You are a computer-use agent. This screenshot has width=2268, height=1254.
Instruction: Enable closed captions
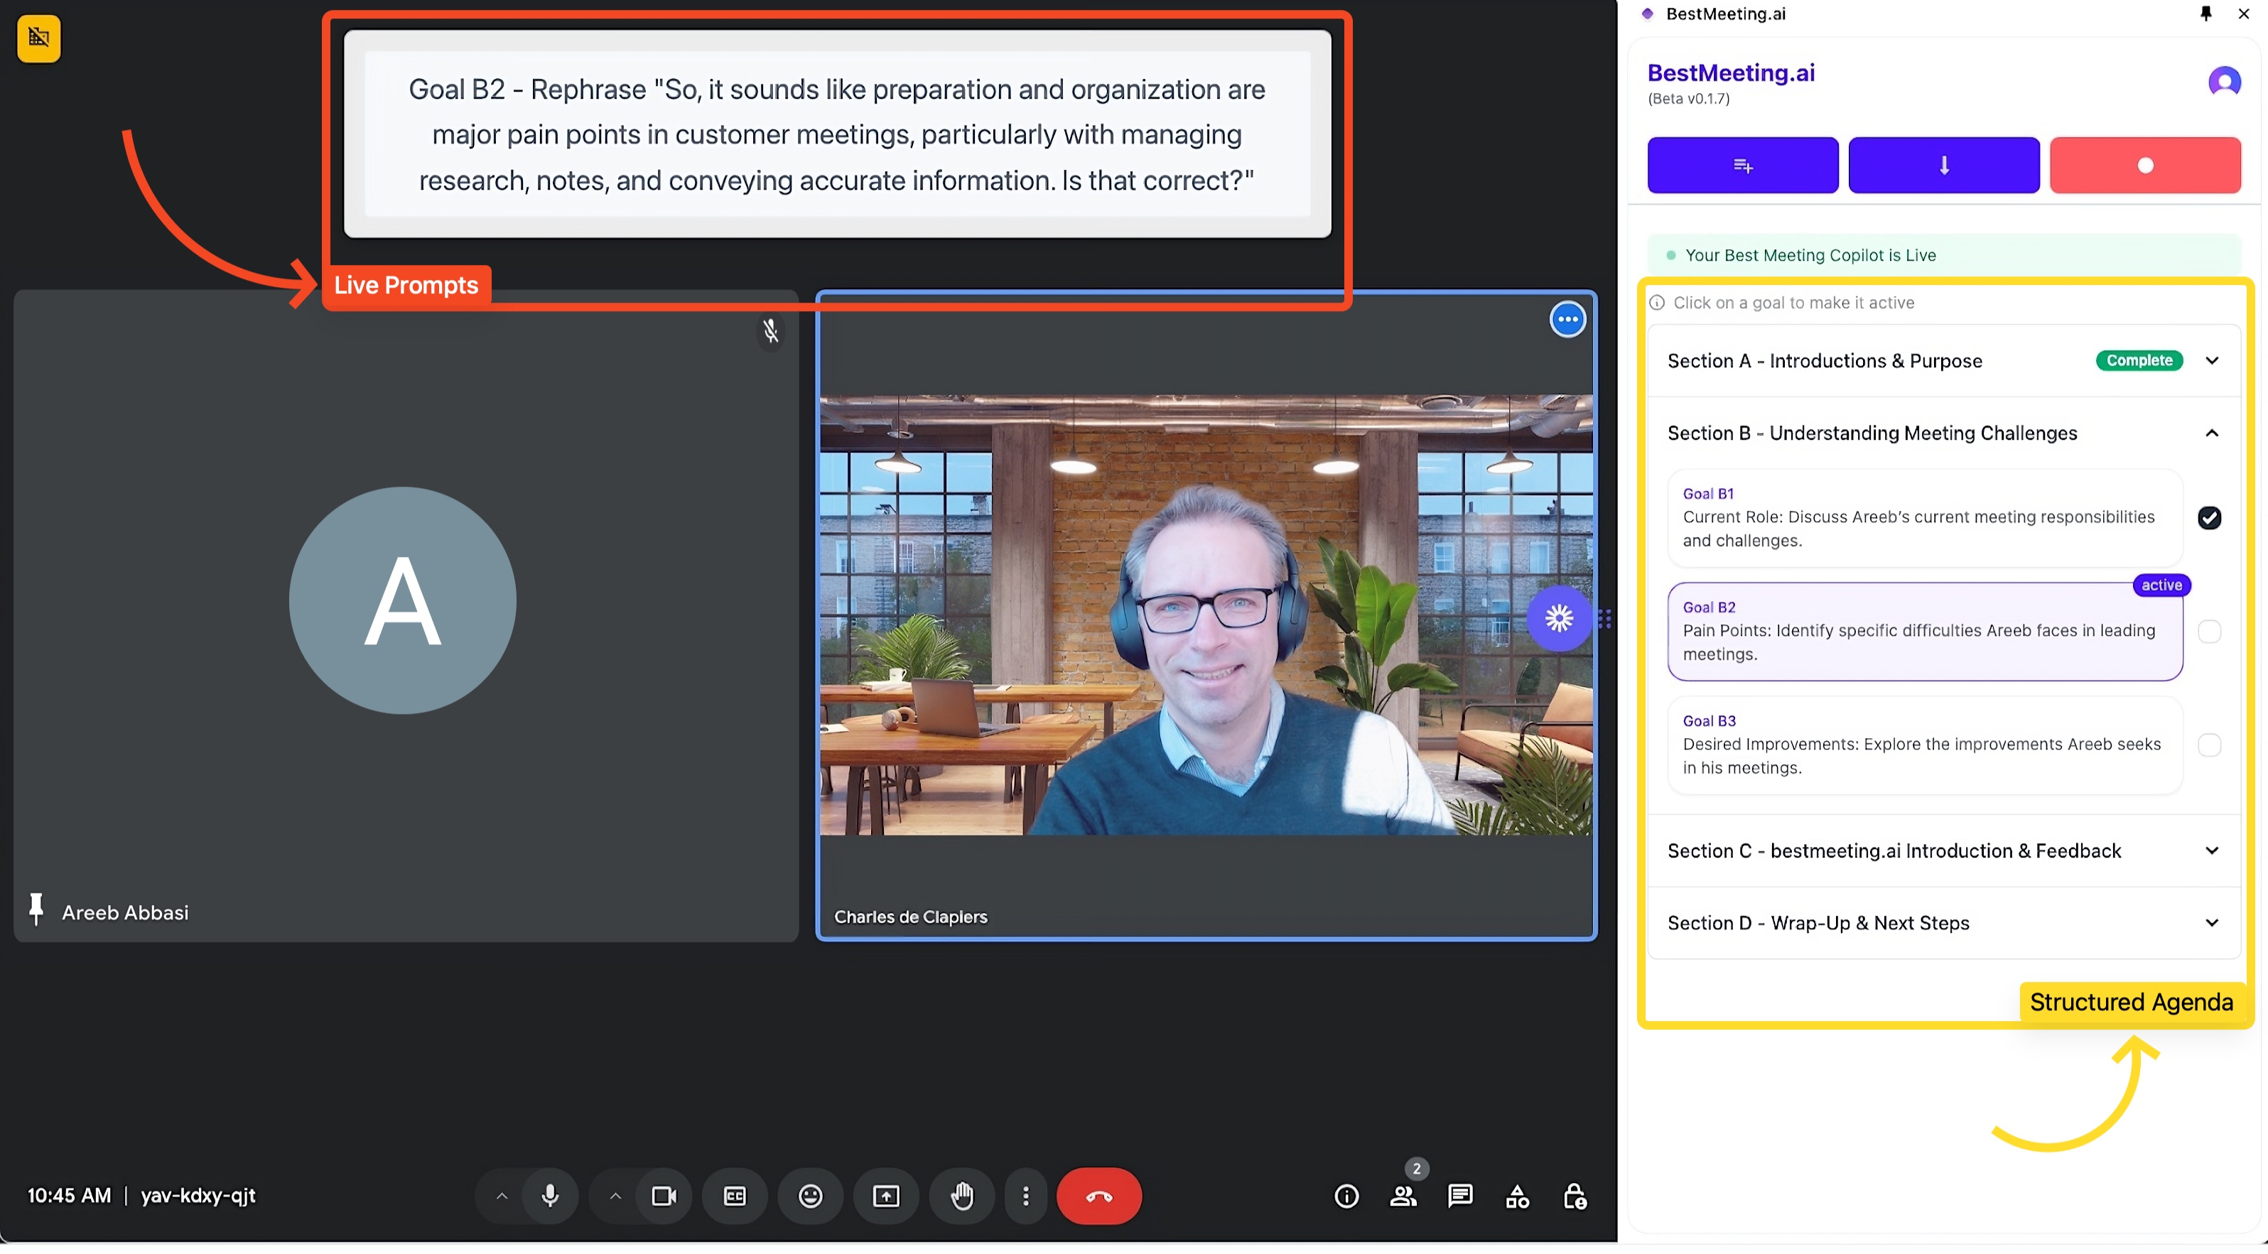734,1196
